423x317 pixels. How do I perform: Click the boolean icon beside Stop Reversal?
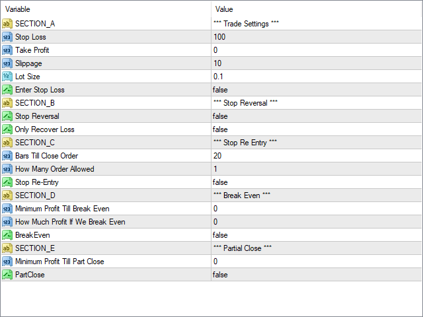[7, 116]
